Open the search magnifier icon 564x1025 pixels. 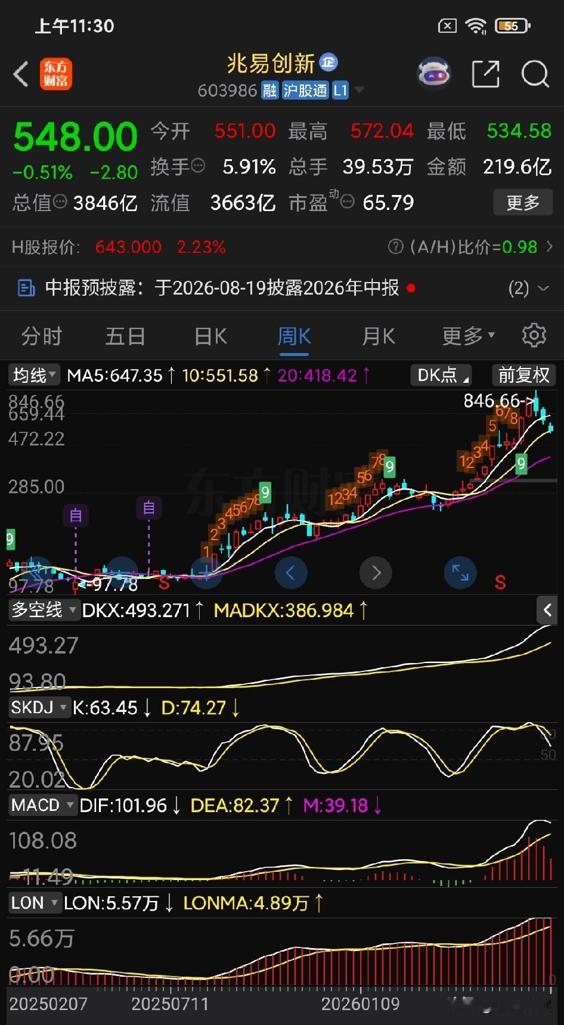coord(535,75)
